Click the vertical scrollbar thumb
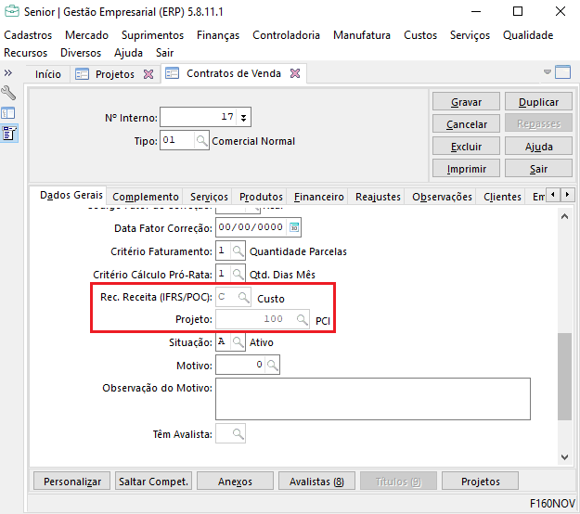This screenshot has height=514, width=580. point(564,377)
